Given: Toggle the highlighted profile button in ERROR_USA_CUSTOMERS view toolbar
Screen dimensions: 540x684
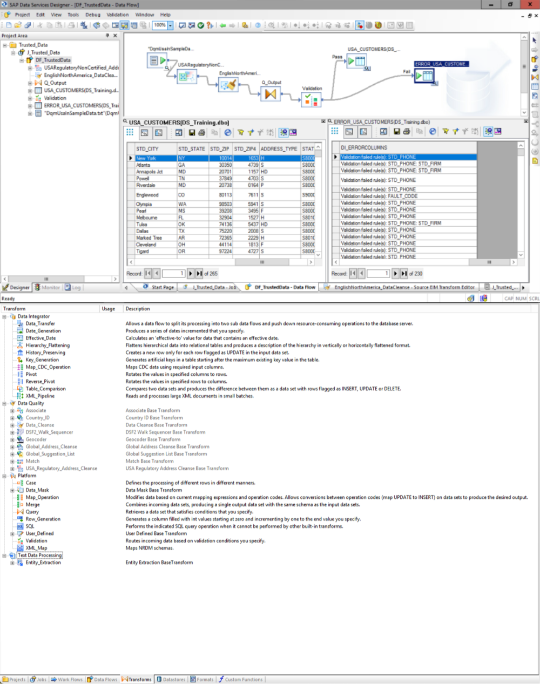Looking at the screenshot, I should (x=488, y=131).
